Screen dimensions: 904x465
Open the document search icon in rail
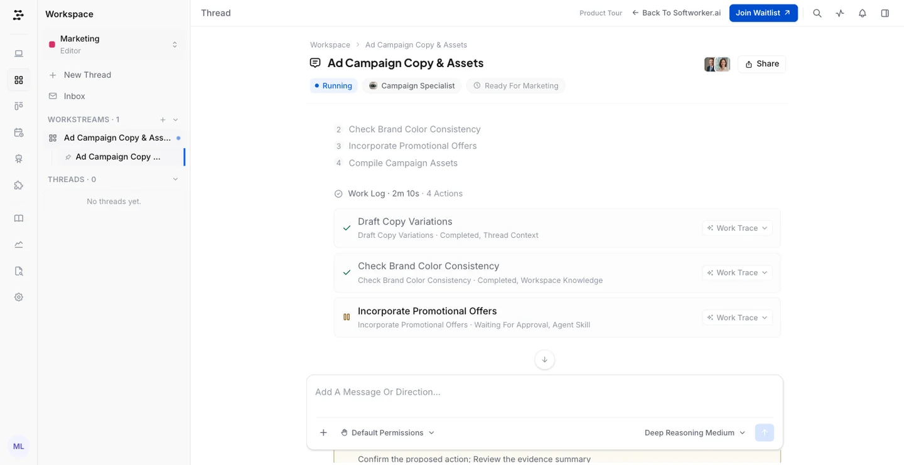pos(19,271)
